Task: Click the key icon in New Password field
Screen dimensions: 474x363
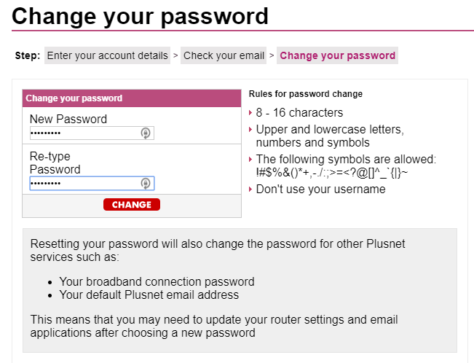Action: click(x=146, y=133)
